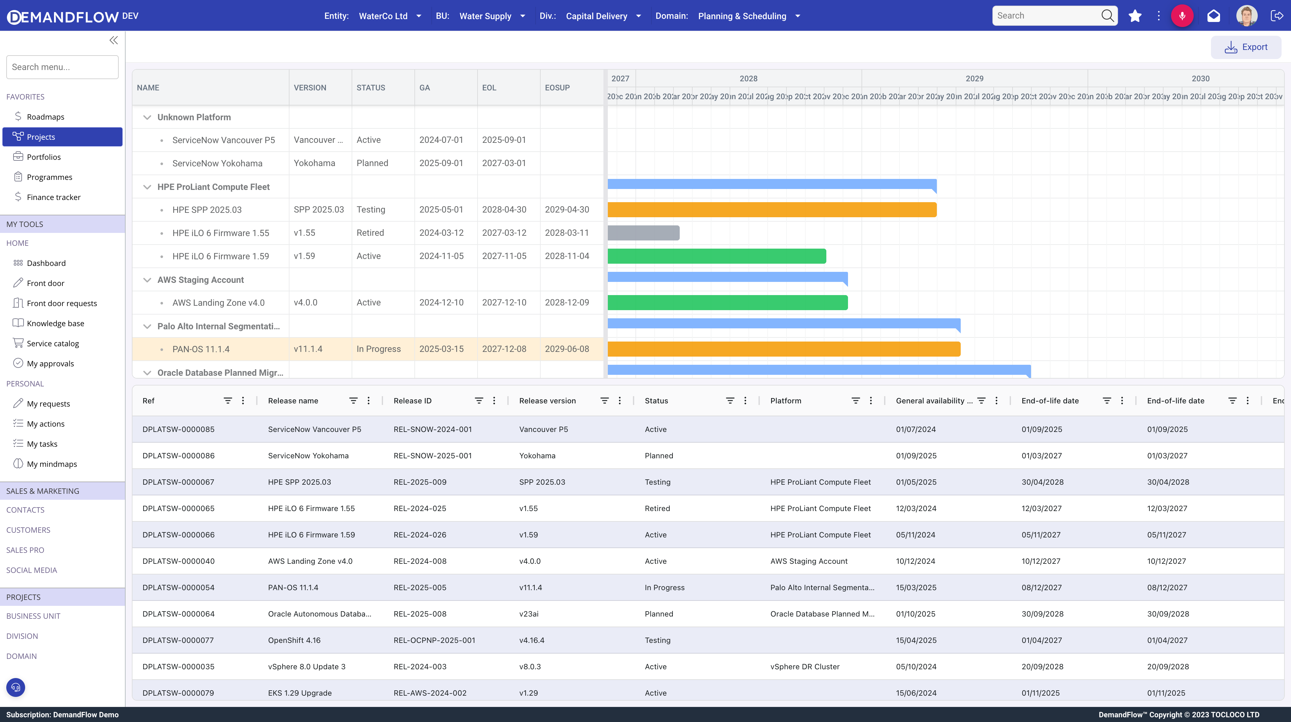Collapse the HPE ProLiant Compute Fleet group

147,186
